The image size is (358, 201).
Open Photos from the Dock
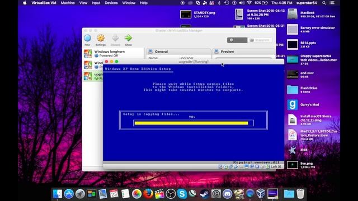[136, 194]
